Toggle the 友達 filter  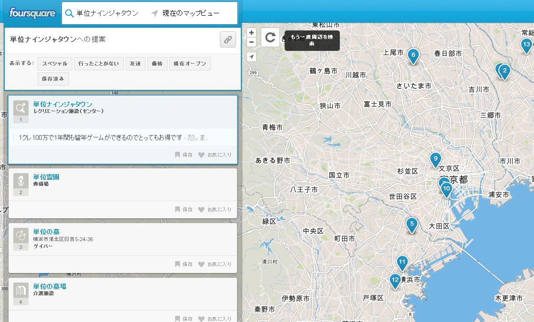point(136,64)
